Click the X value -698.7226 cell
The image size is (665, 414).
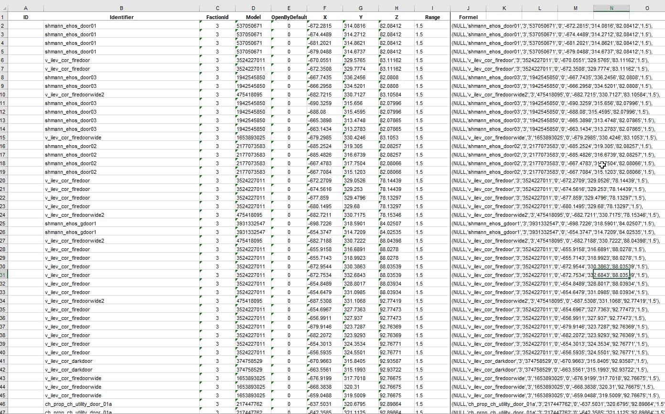point(324,223)
